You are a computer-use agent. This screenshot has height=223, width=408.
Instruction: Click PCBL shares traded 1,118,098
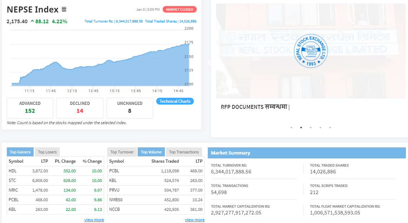pos(170,171)
